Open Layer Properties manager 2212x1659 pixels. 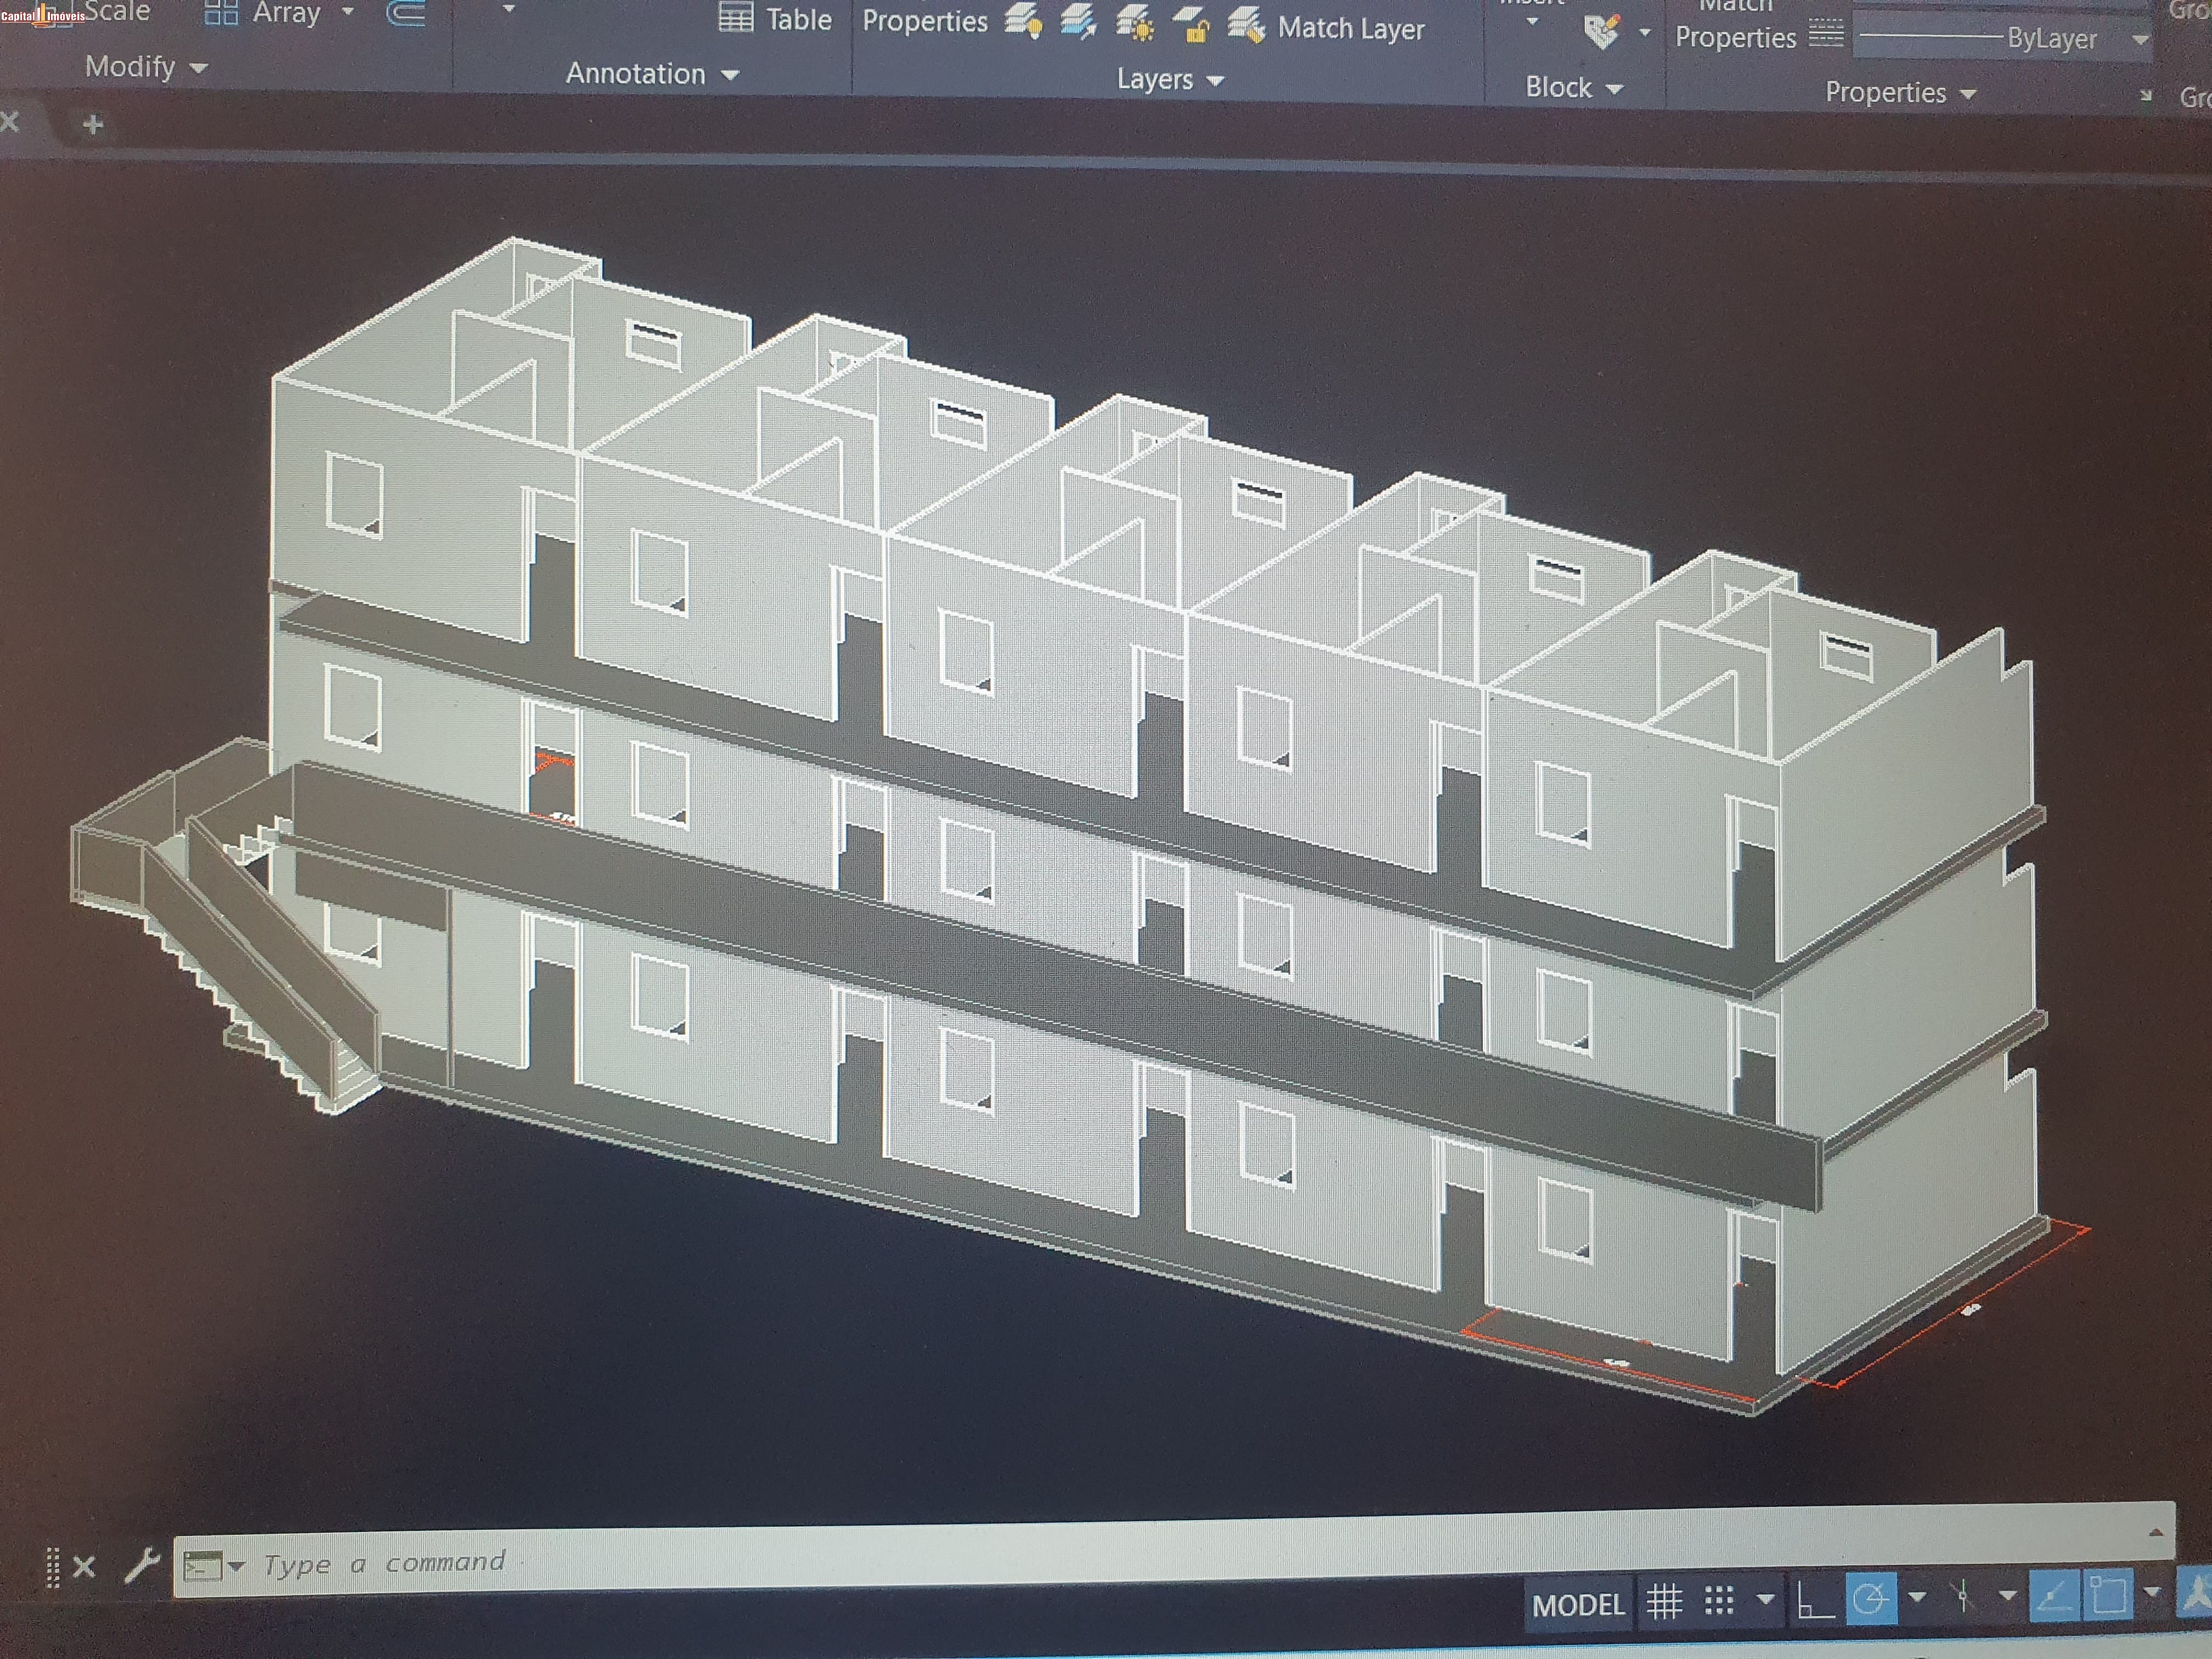click(925, 21)
